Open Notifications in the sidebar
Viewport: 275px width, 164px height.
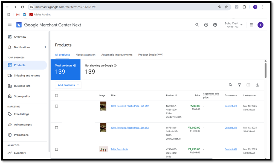25,47
